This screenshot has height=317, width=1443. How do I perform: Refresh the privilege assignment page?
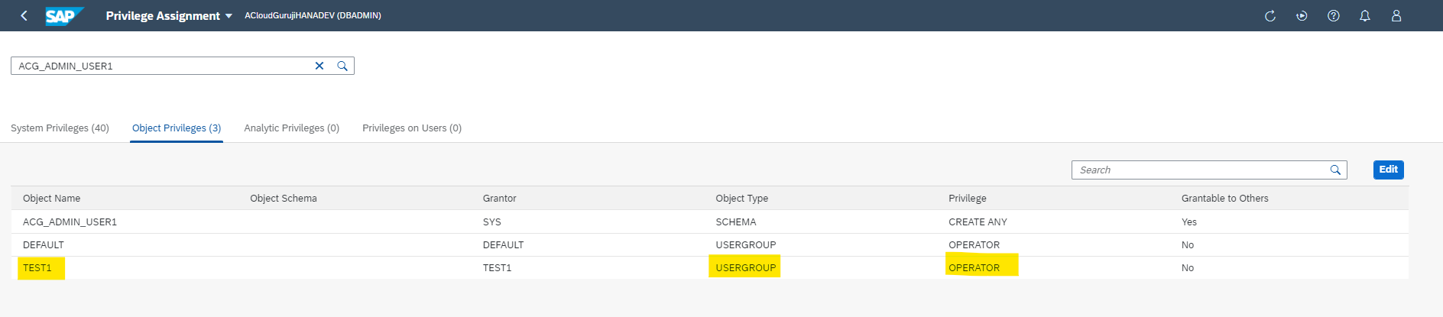(x=1270, y=15)
